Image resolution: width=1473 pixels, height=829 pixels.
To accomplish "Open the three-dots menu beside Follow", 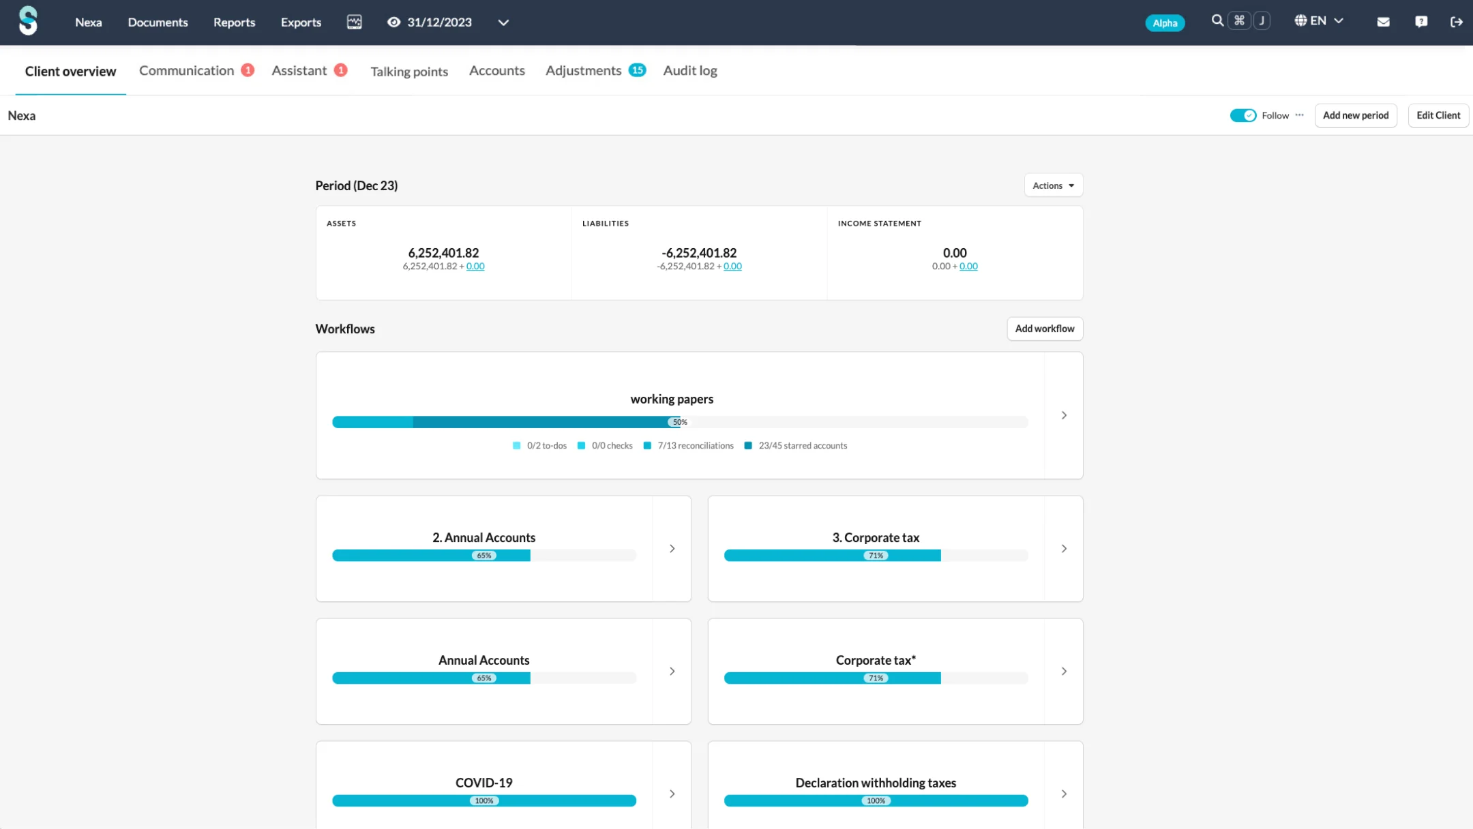I will click(1300, 115).
